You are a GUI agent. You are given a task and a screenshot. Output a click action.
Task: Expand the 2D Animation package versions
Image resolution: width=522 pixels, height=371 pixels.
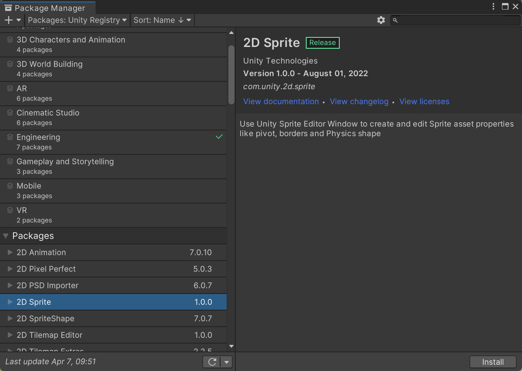click(10, 252)
